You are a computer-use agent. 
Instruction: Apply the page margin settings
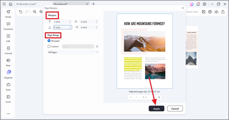click(156, 109)
